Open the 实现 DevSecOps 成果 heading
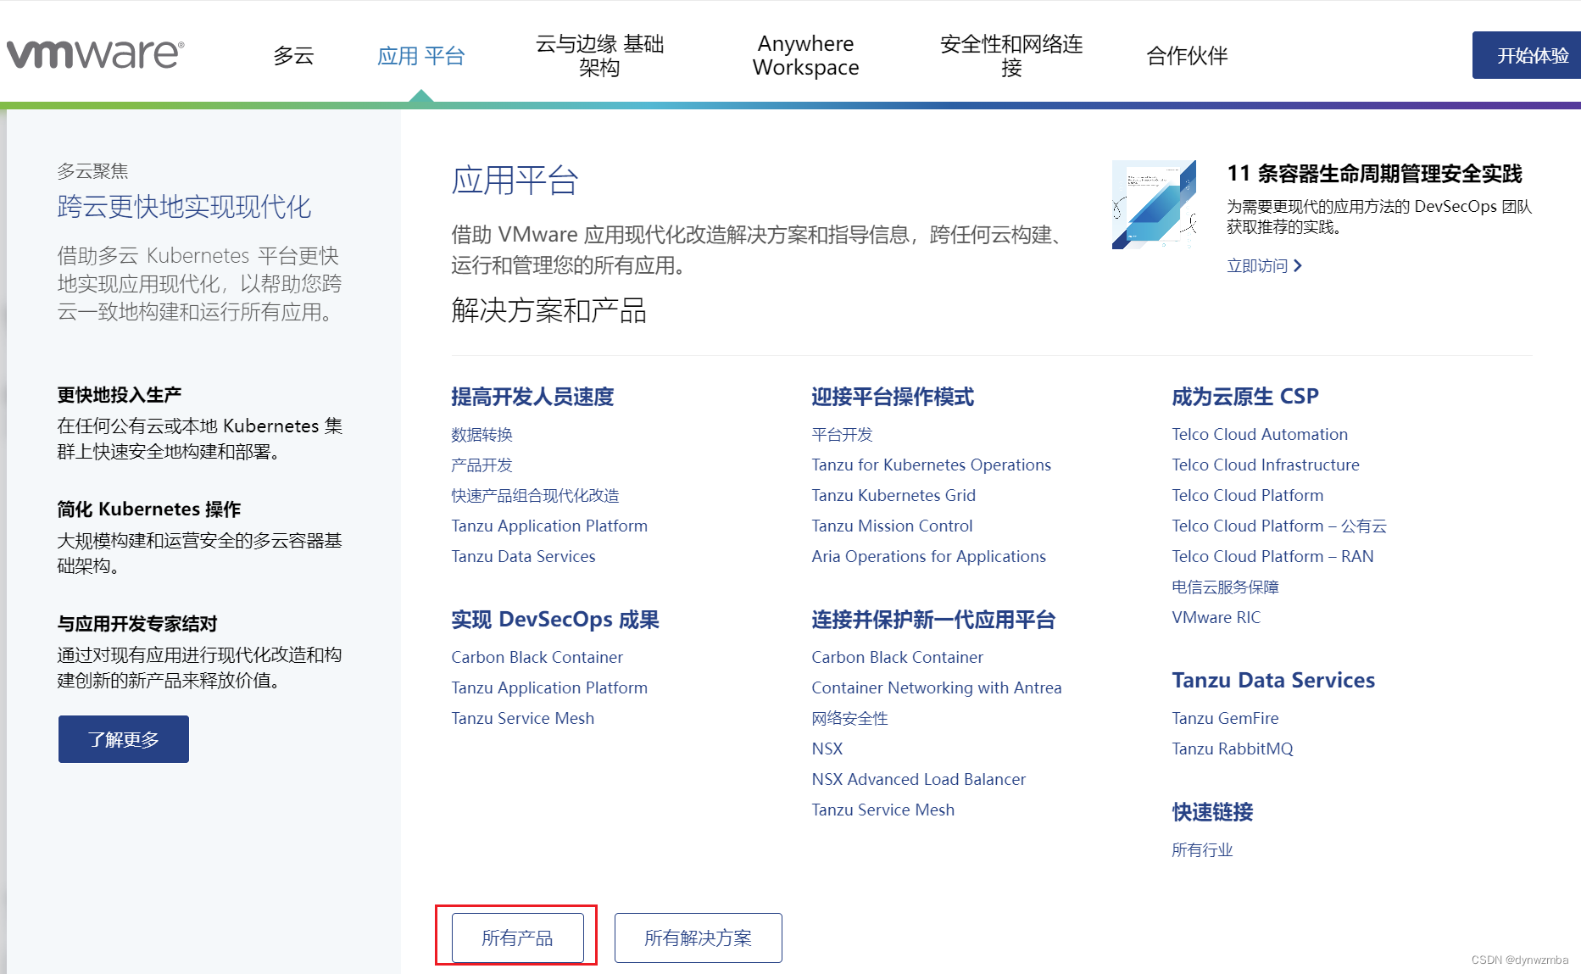This screenshot has width=1581, height=974. (555, 620)
